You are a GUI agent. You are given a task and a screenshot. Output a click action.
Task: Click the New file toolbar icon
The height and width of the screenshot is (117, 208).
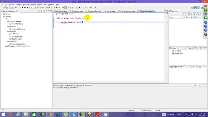pos(3,8)
